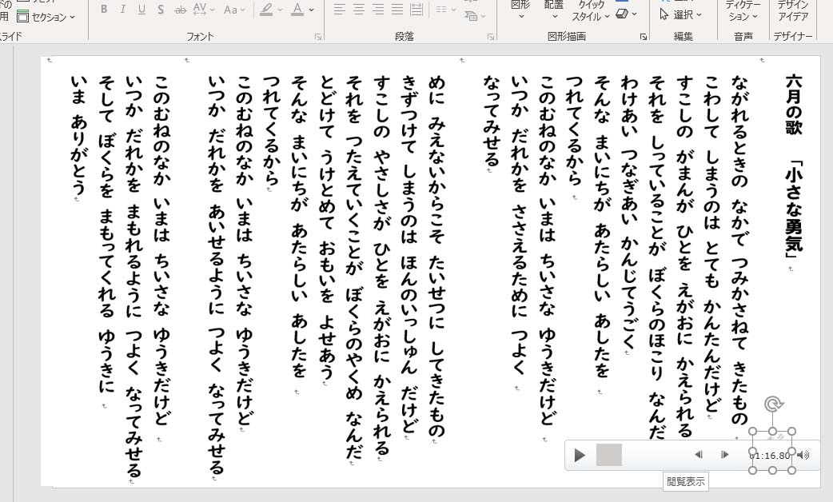Skip backward in the audio clip

click(x=699, y=455)
